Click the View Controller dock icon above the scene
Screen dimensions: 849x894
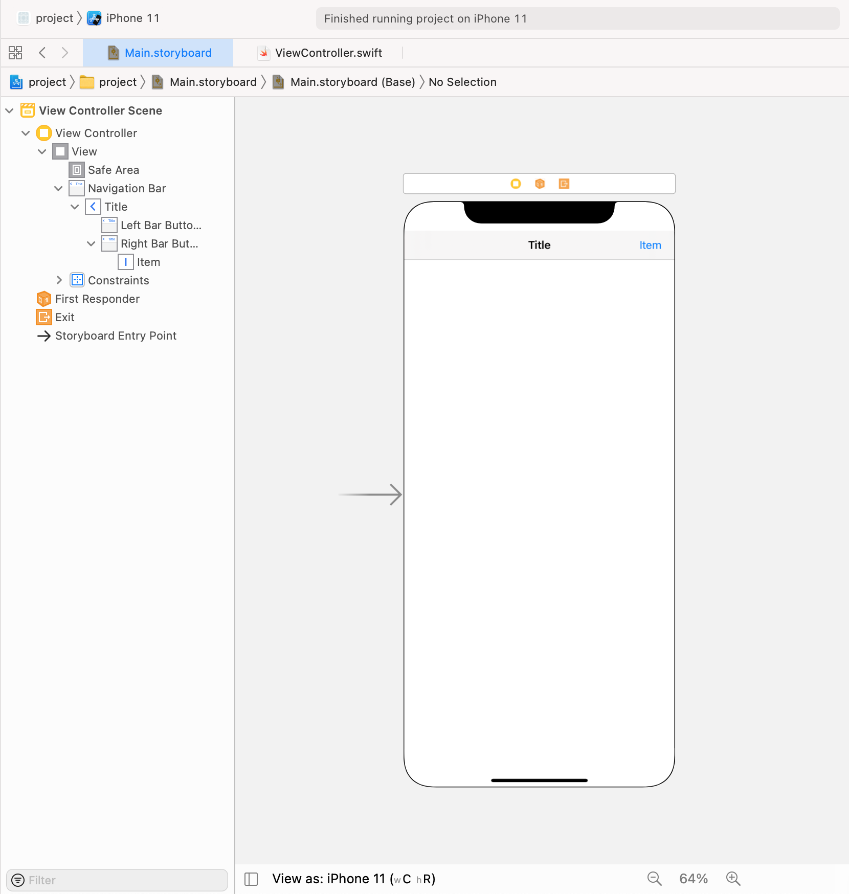516,184
